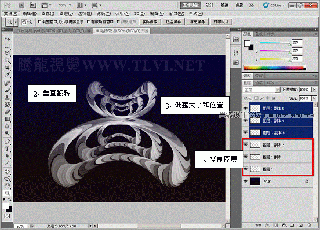Hide the 背景 layer with its eye
Viewport: 320px width, 230px height.
246,181
